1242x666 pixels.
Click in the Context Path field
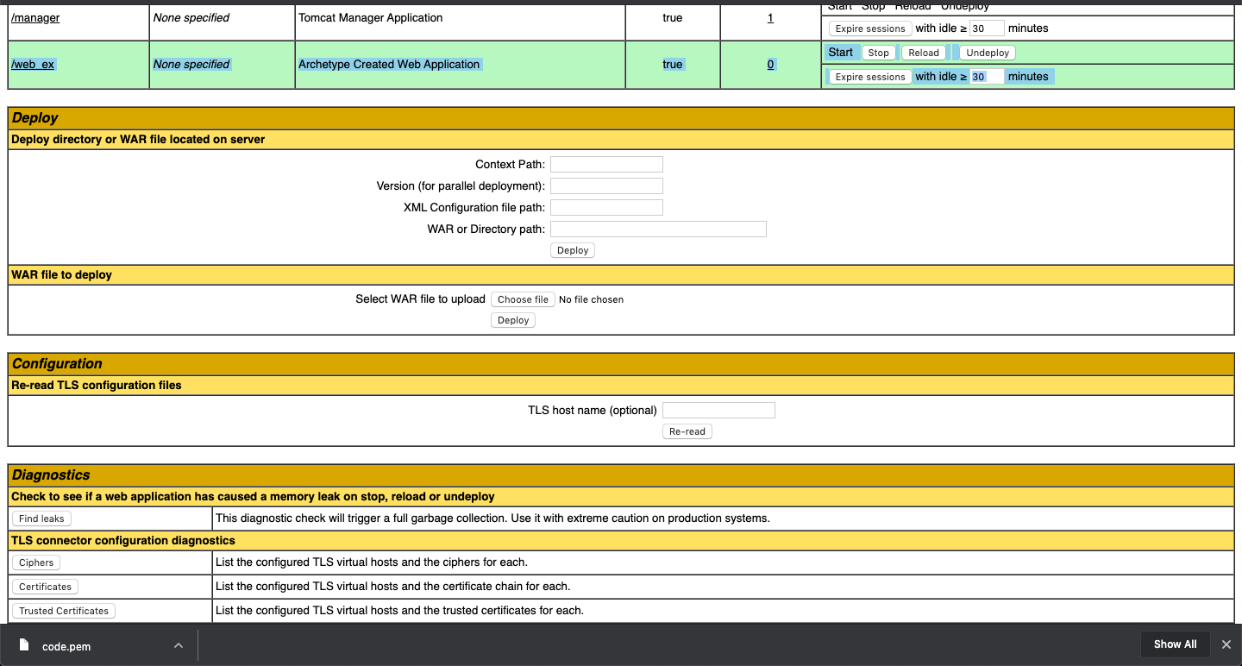point(606,164)
